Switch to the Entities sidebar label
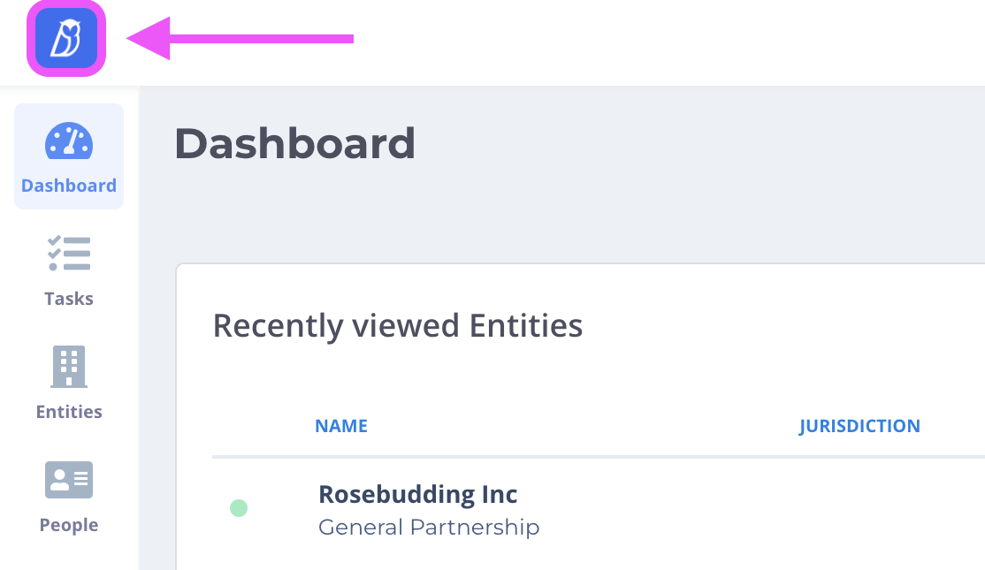The height and width of the screenshot is (570, 985). pos(69,412)
